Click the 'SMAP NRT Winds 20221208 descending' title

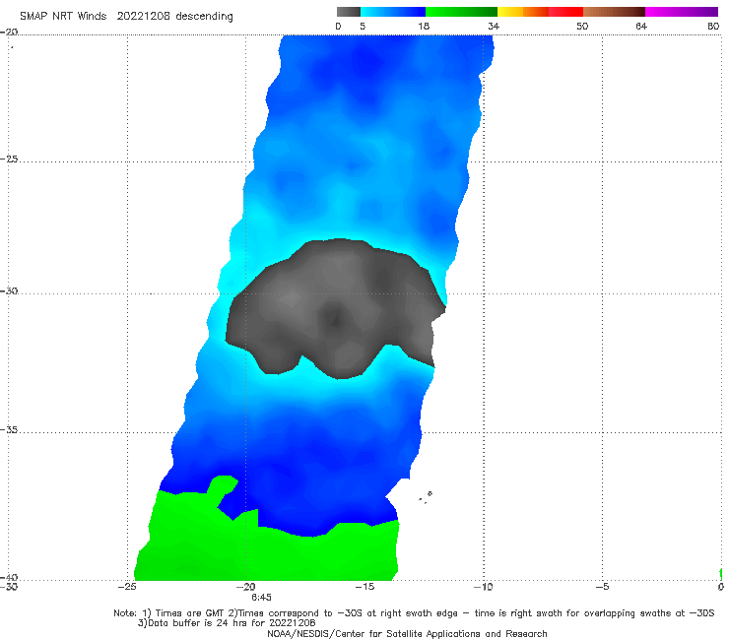click(126, 17)
